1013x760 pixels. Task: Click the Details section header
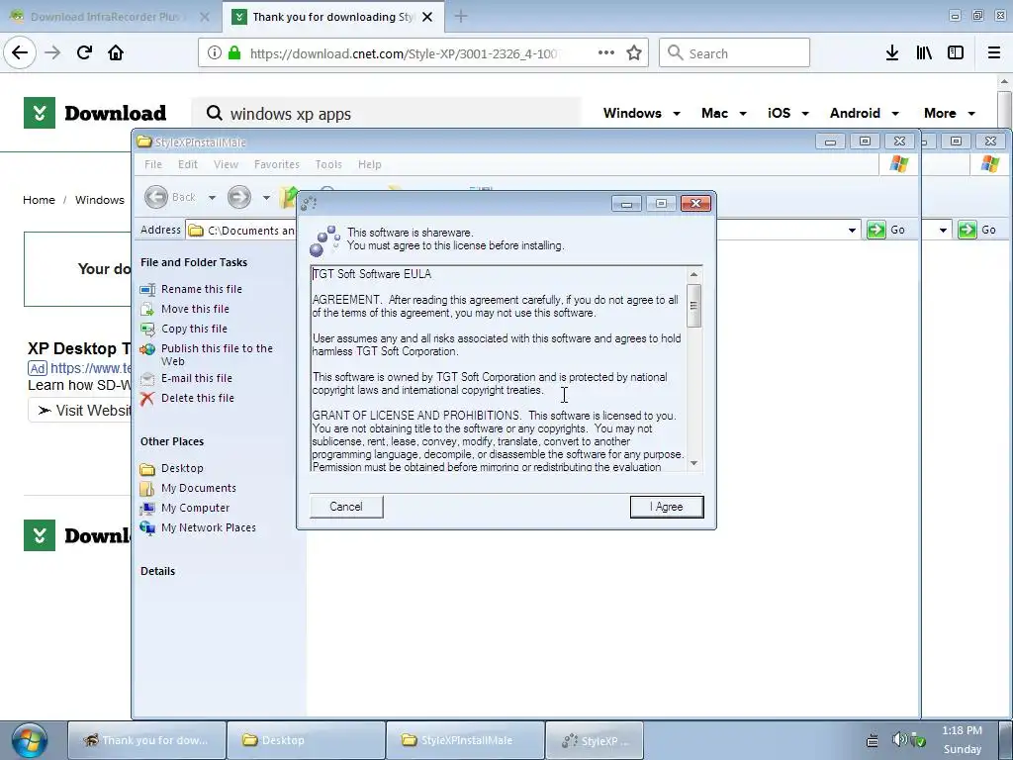point(157,571)
